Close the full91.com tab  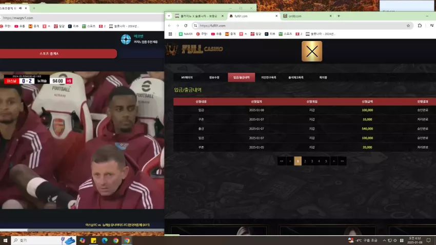276,16
